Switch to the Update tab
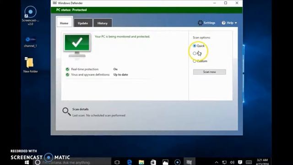The height and width of the screenshot is (165, 293). point(83,23)
